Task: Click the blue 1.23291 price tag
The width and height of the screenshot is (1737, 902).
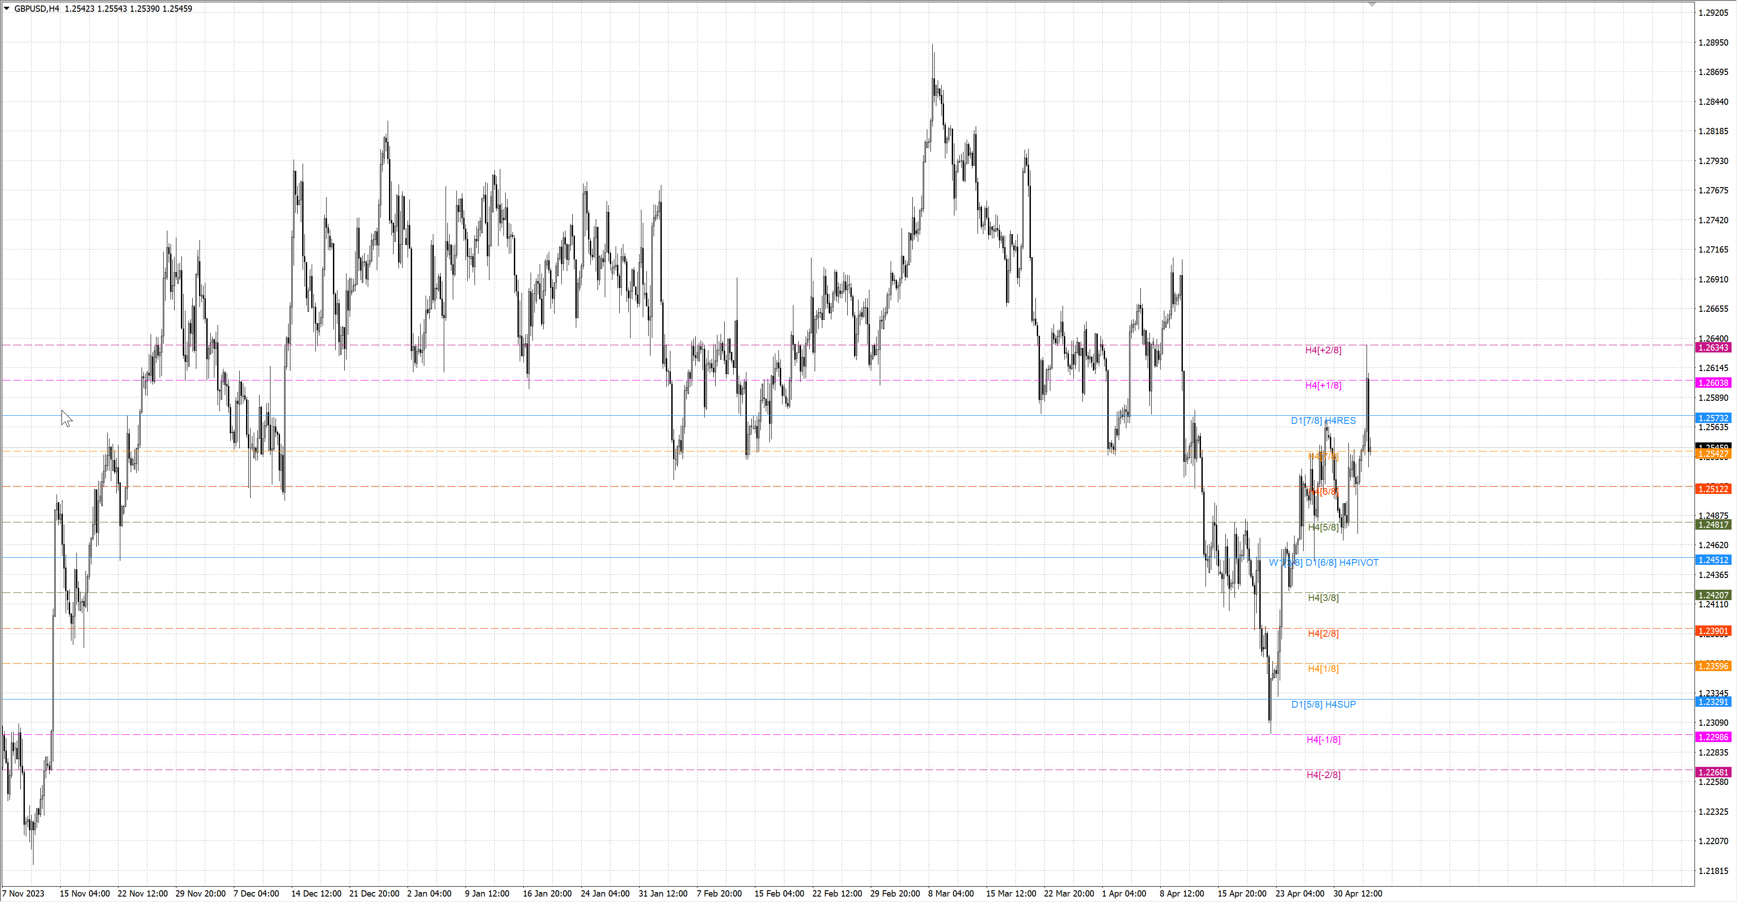Action: click(1713, 702)
